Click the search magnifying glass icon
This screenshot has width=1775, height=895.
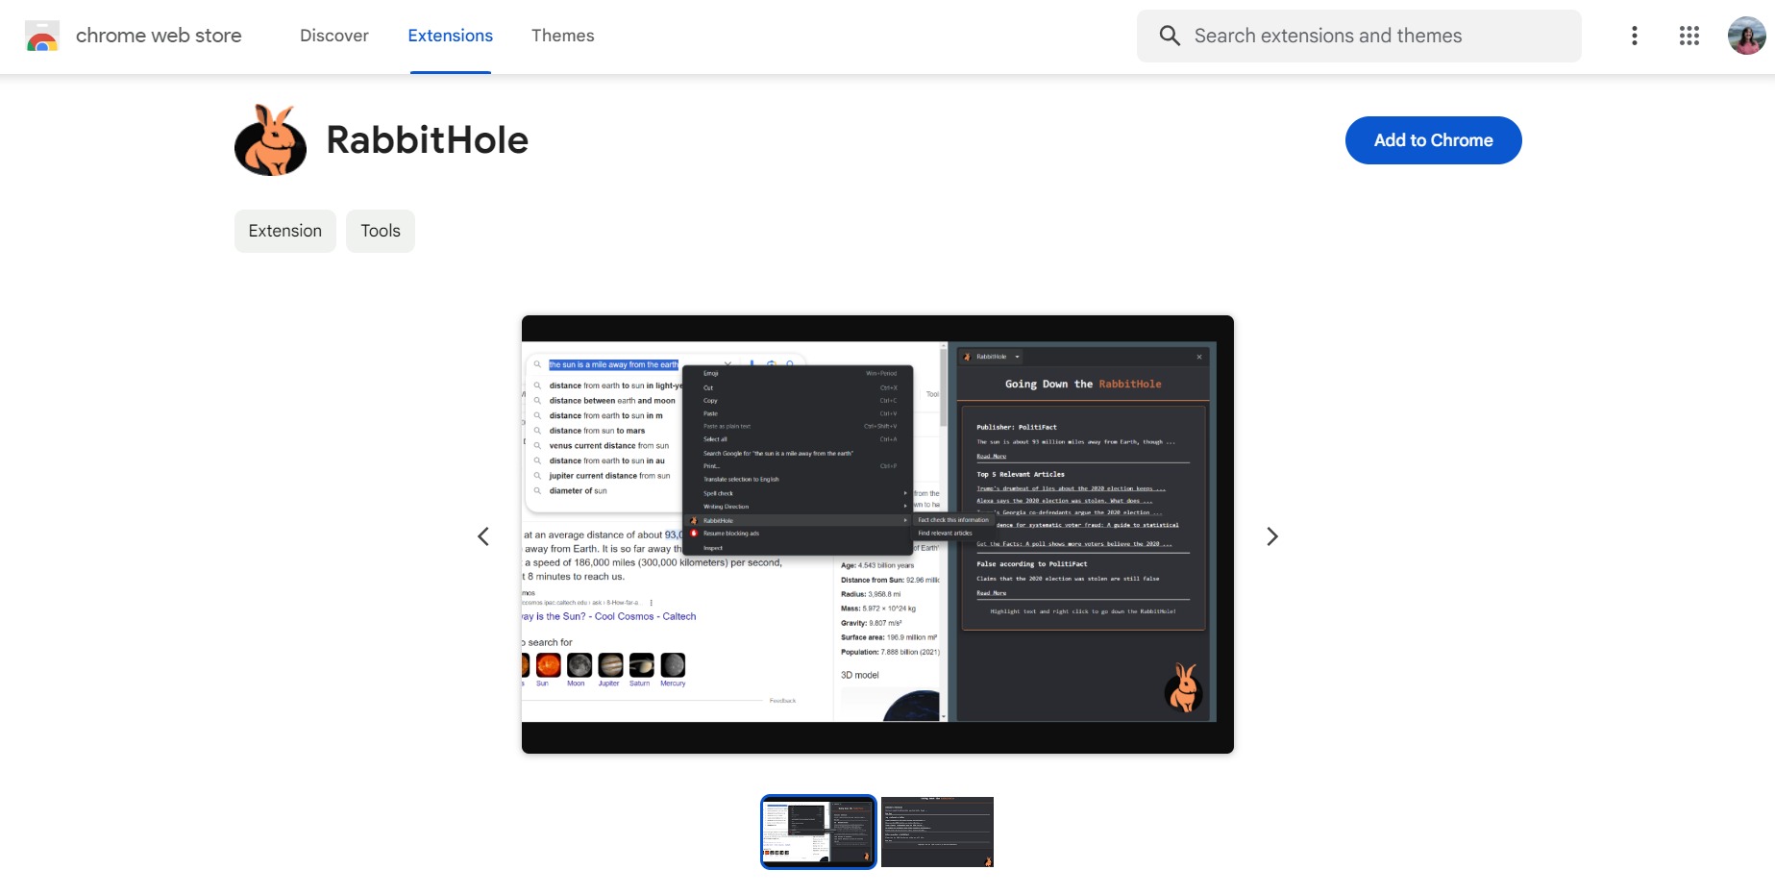tap(1170, 36)
